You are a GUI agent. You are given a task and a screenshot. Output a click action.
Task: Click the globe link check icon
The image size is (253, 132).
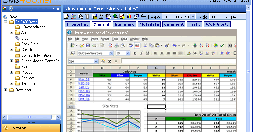click(115, 16)
